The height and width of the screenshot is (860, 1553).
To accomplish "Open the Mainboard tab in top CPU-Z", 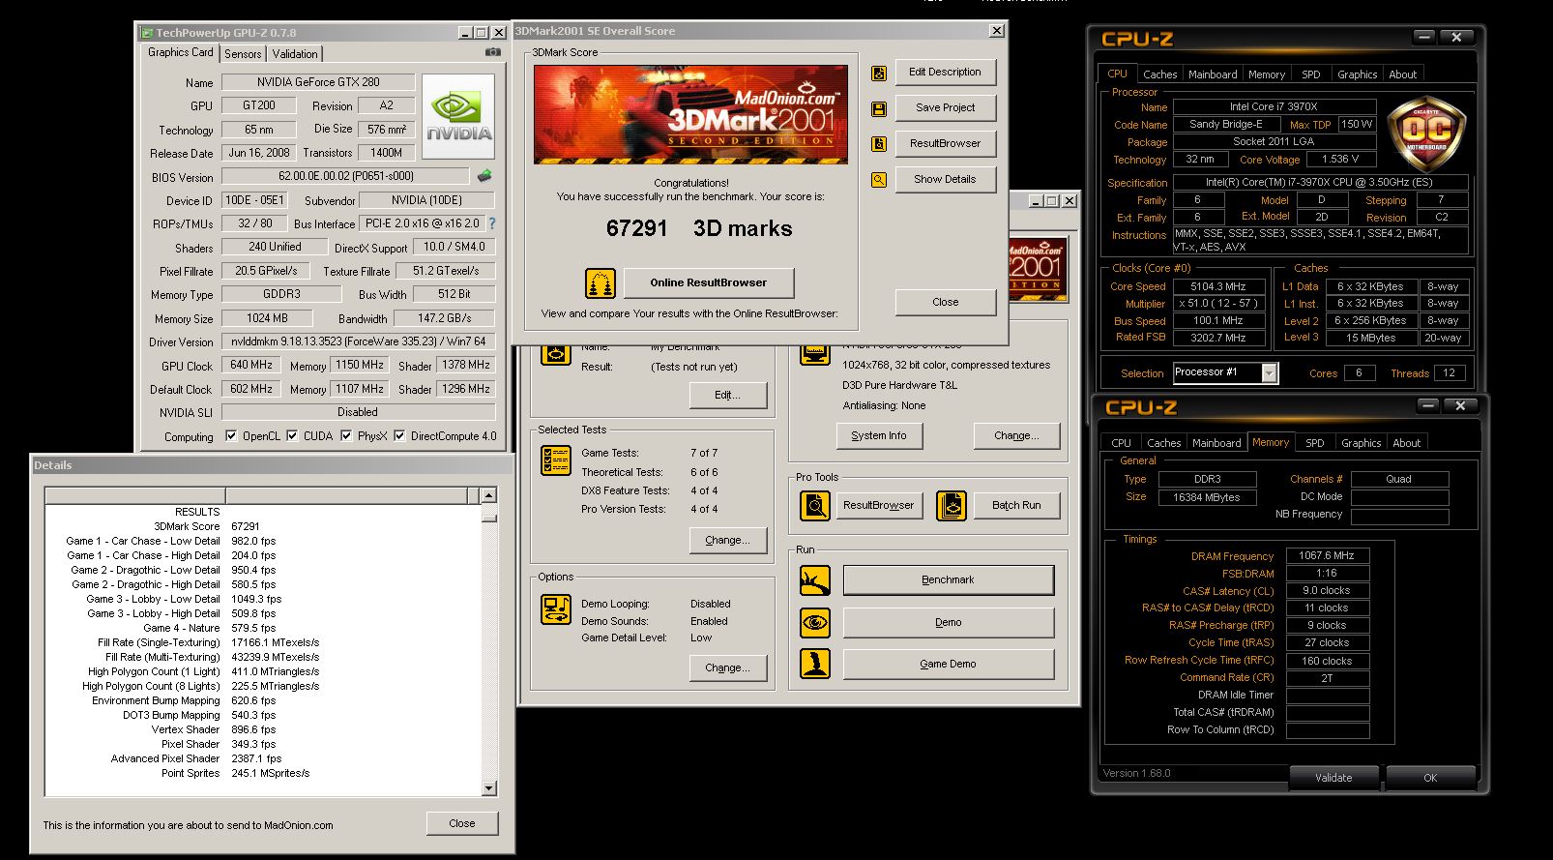I will coord(1213,74).
